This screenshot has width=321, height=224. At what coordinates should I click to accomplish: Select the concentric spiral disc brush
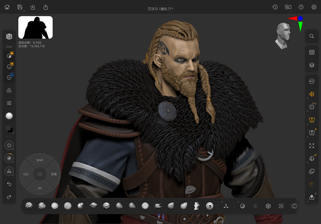[210, 206]
